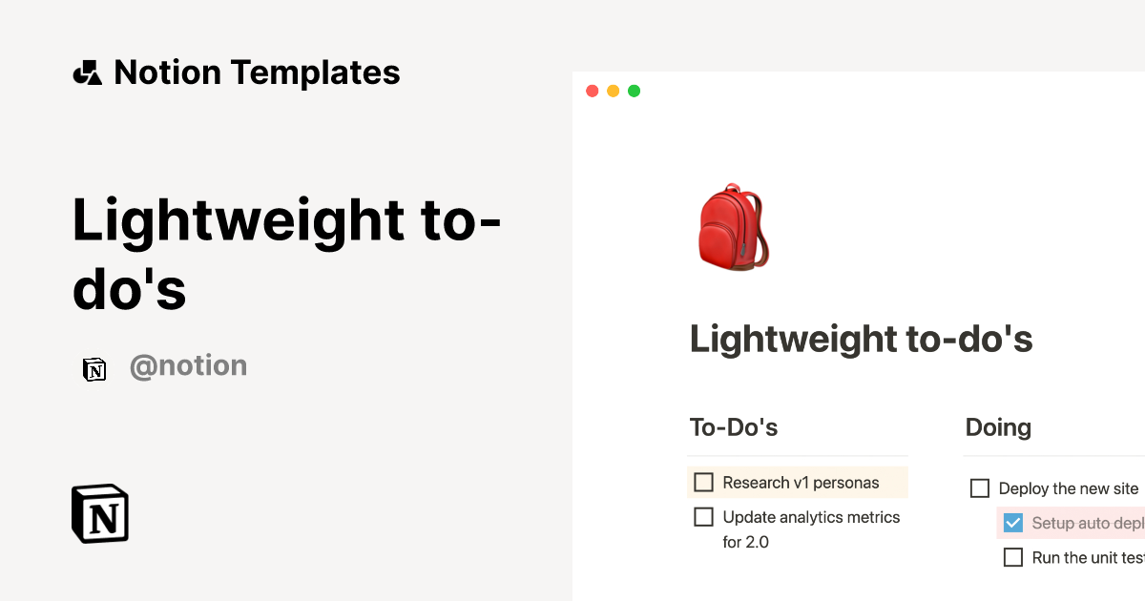Uncheck the 'Setup auto deploy' checkbox

(x=1012, y=523)
